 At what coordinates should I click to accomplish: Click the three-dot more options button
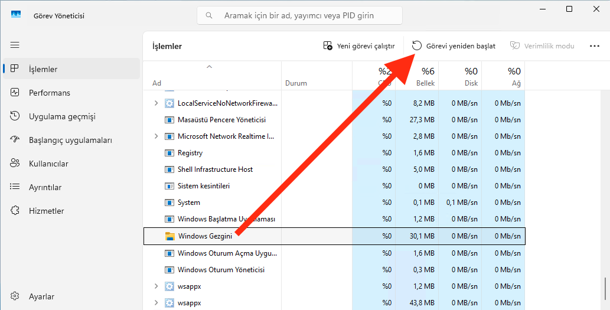(594, 46)
